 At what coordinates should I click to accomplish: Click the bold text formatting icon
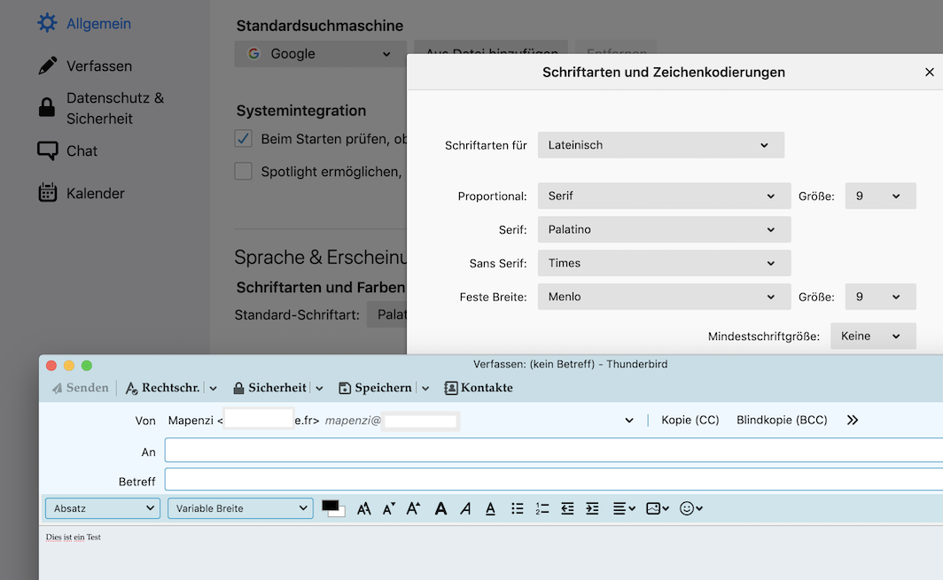tap(440, 508)
